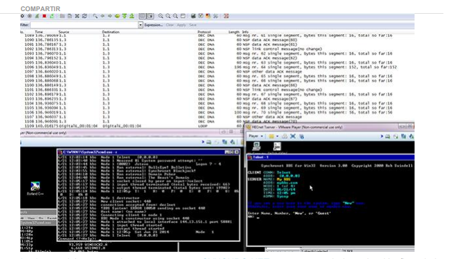Open coloring rules icon
This screenshot has width=469, height=259.
208,16
